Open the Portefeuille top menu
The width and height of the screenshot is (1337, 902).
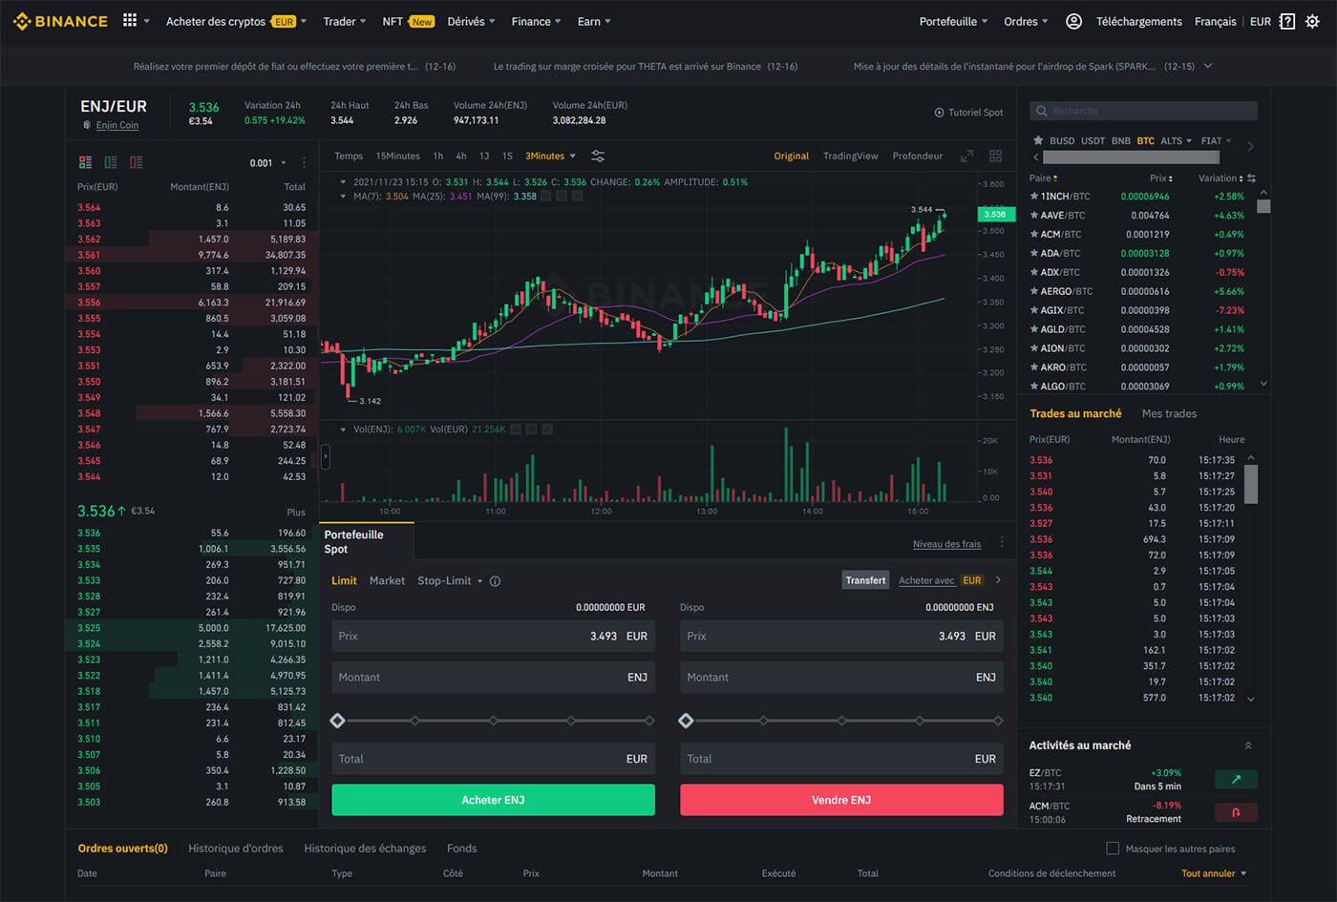point(953,21)
